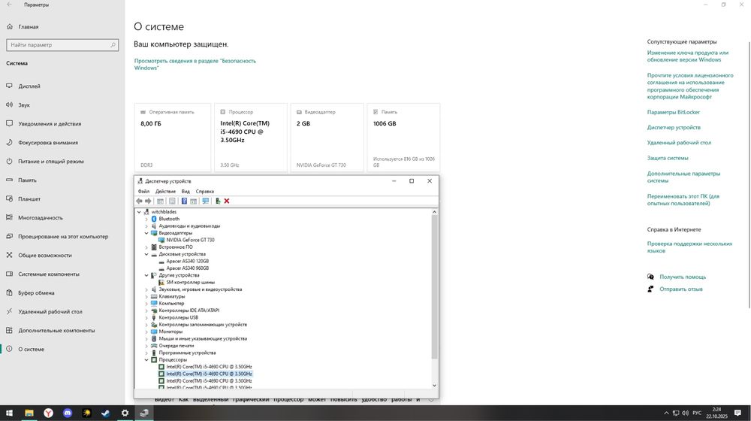This screenshot has width=751, height=421.
Task: Open Yandex Browser from the taskbar
Action: pos(48,413)
